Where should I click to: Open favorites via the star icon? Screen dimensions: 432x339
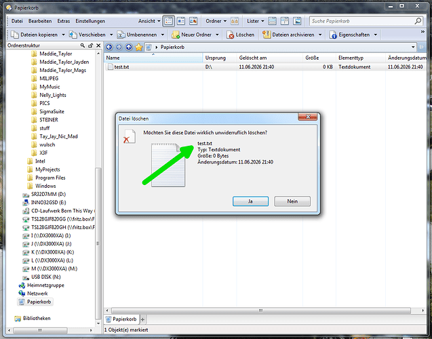[x=138, y=47]
